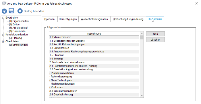The width and height of the screenshot is (201, 104).
Task: Click the window icon in title bar
Action: click(4, 3)
